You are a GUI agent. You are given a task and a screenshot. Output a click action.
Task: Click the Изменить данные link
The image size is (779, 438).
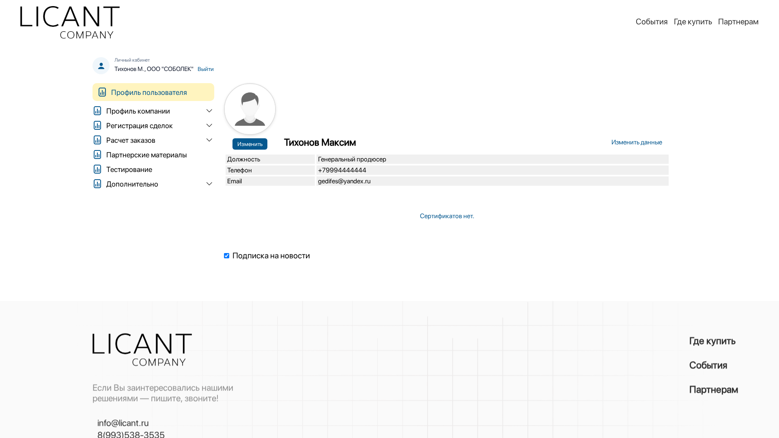click(637, 142)
